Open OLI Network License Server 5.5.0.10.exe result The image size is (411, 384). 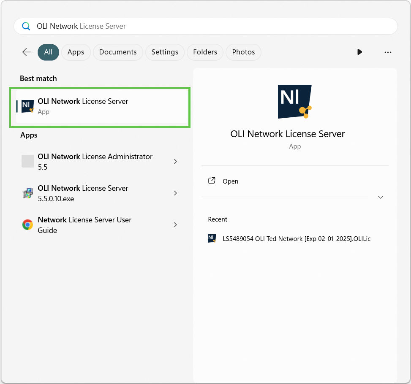coord(100,193)
